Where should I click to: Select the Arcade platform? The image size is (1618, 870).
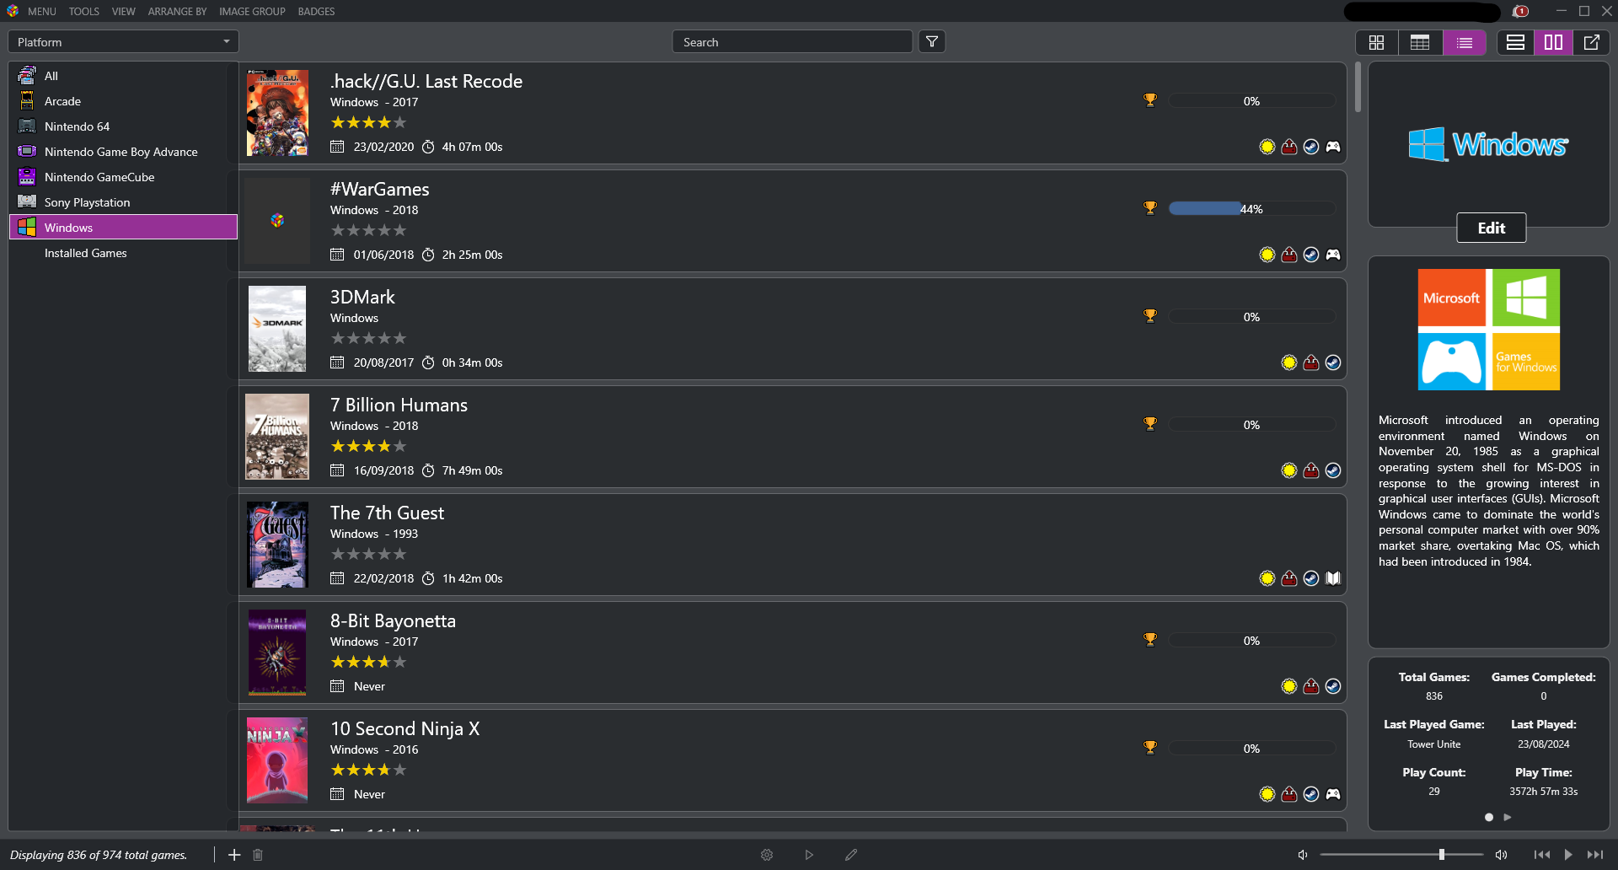click(123, 101)
